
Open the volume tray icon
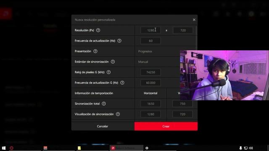pyautogui.click(x=251, y=148)
